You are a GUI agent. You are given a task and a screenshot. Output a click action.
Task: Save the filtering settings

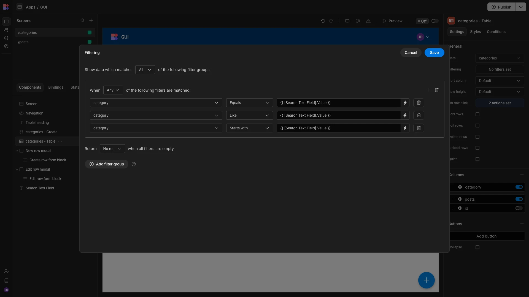click(x=434, y=53)
